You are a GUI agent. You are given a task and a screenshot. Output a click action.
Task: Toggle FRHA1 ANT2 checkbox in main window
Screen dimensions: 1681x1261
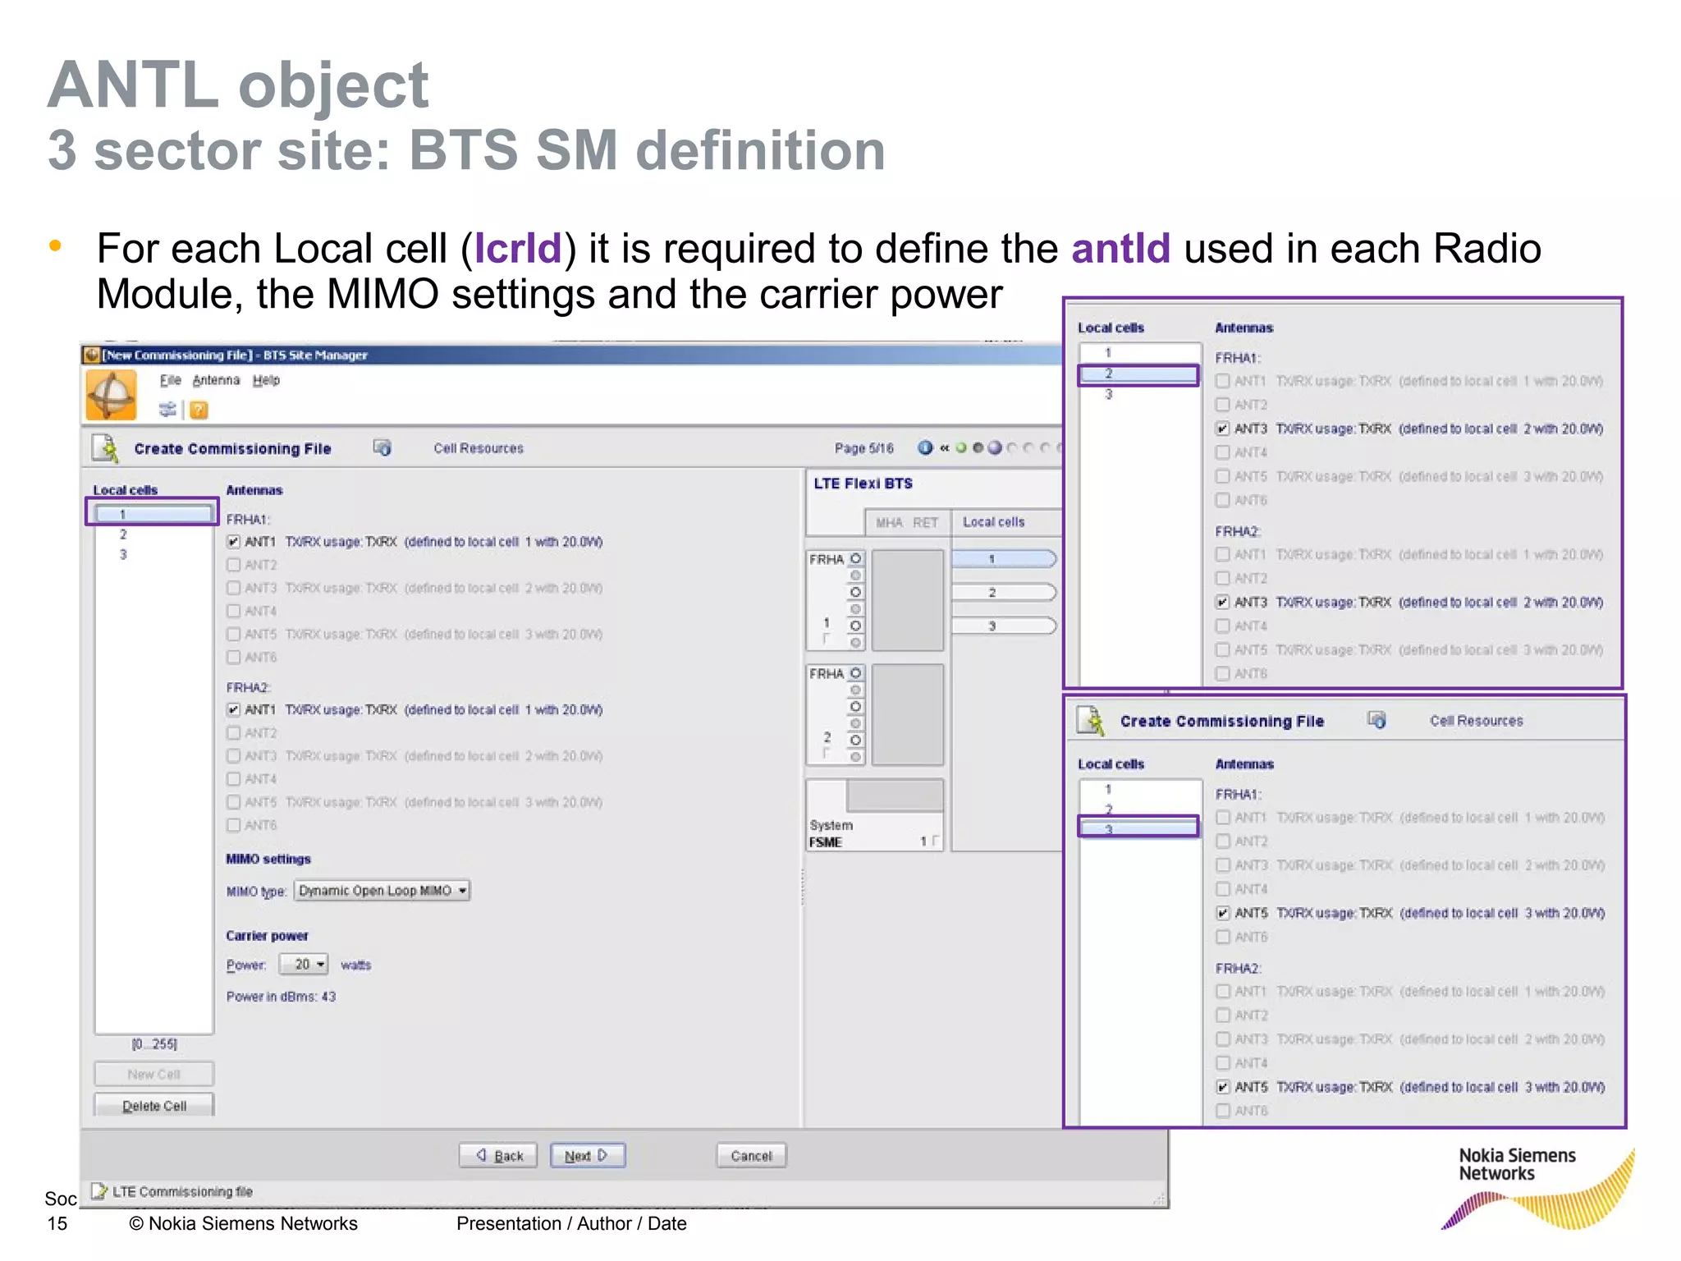234,565
